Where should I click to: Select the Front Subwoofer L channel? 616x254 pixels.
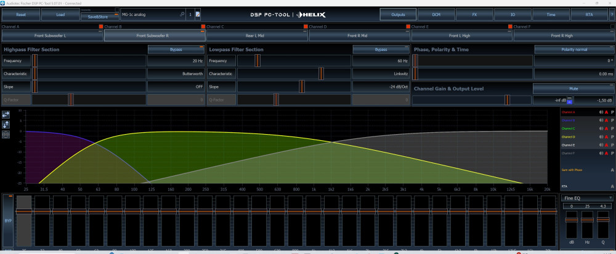pyautogui.click(x=52, y=35)
